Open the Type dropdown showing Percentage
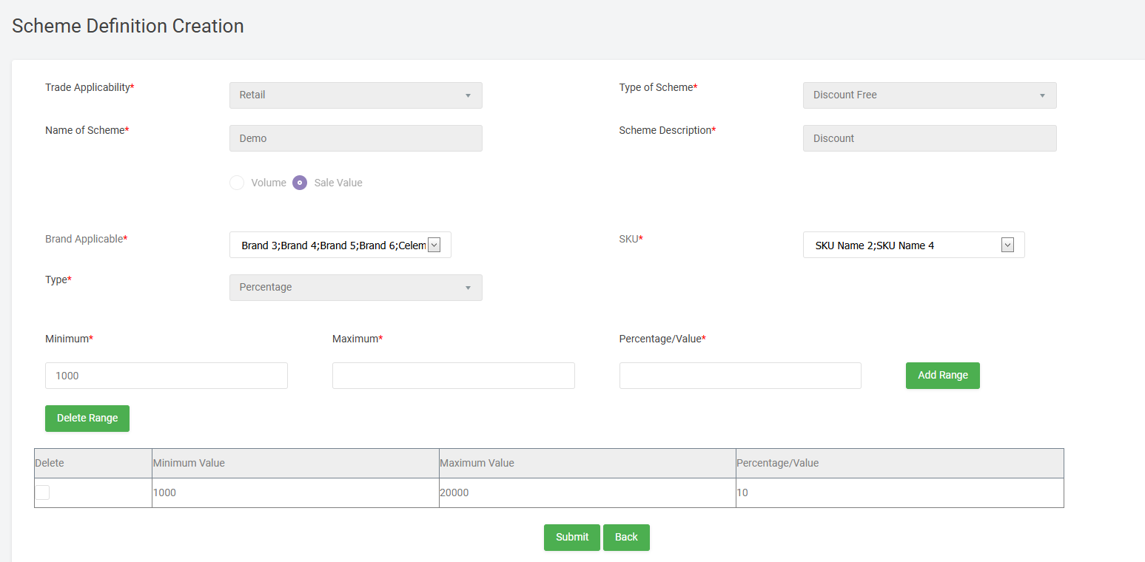The image size is (1145, 562). pyautogui.click(x=355, y=288)
